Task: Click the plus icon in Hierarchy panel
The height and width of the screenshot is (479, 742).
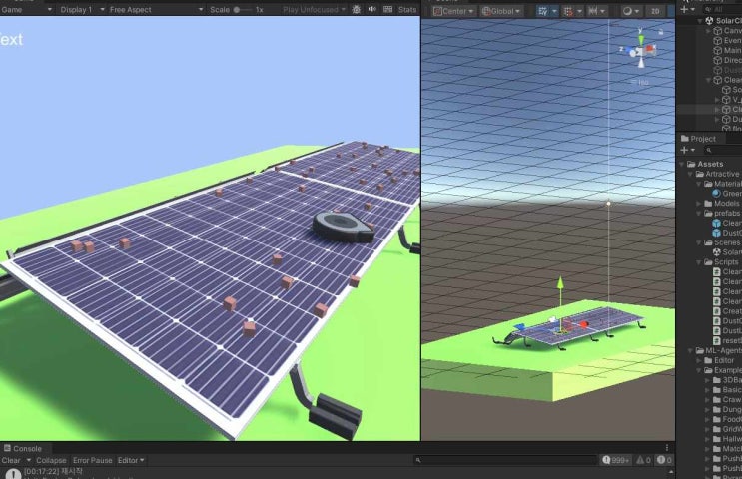Action: coord(686,9)
